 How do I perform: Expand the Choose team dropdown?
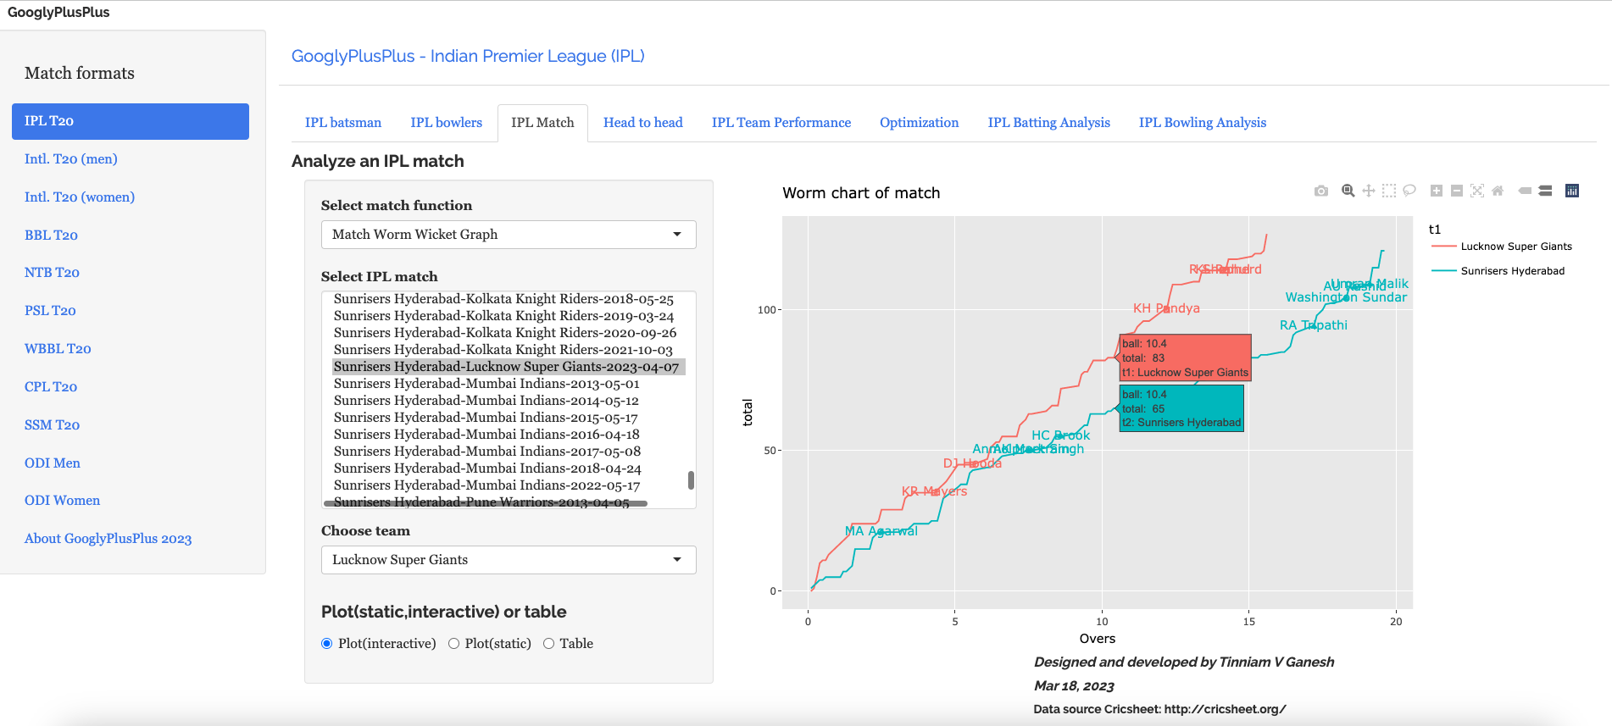point(509,560)
